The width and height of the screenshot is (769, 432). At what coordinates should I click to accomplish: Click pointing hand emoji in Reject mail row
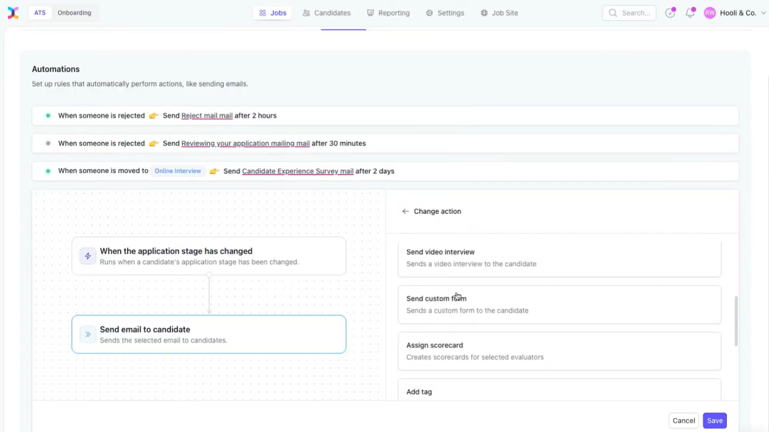(x=154, y=115)
